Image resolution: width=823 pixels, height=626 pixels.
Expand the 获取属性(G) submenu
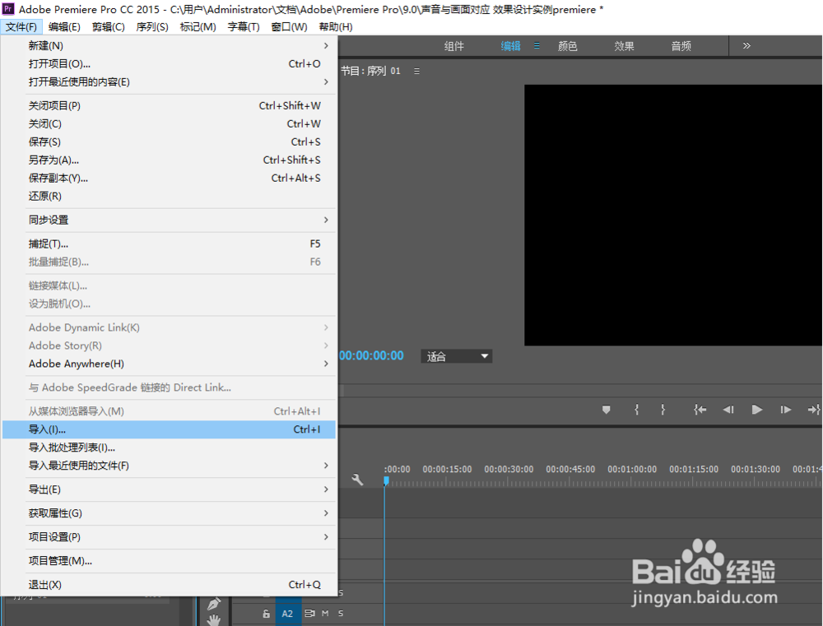tap(169, 513)
